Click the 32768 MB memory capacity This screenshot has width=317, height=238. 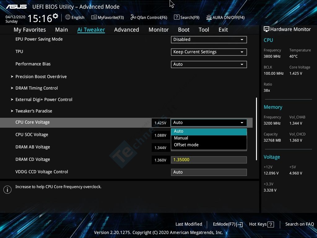pos(272,140)
